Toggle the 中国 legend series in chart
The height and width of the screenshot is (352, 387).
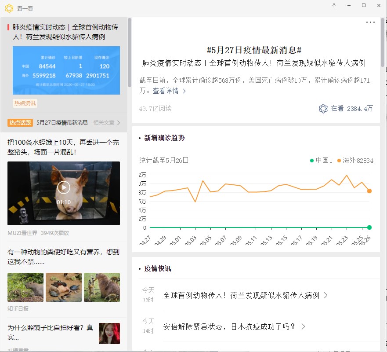(321, 161)
